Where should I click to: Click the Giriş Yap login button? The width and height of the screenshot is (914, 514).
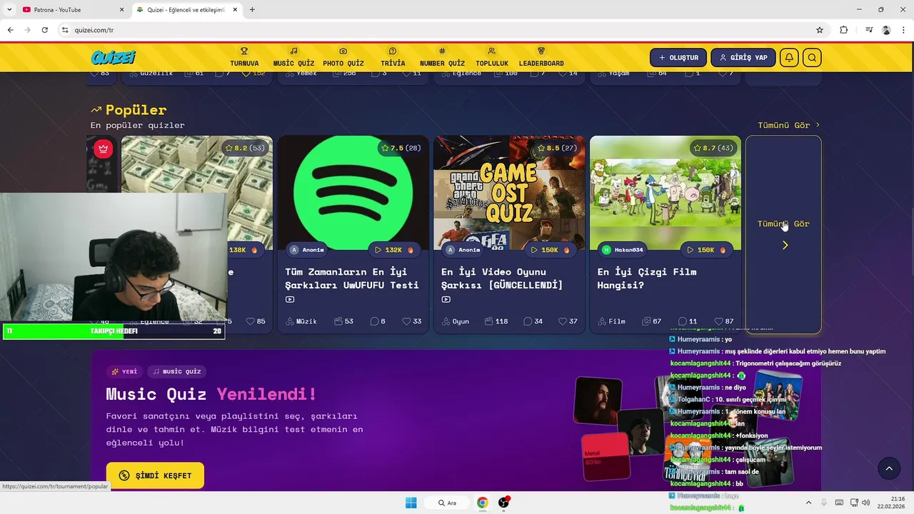point(743,58)
